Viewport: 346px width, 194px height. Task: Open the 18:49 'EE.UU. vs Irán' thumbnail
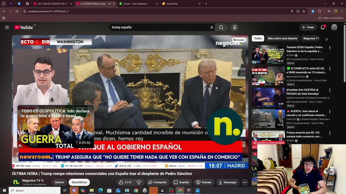tap(268, 76)
